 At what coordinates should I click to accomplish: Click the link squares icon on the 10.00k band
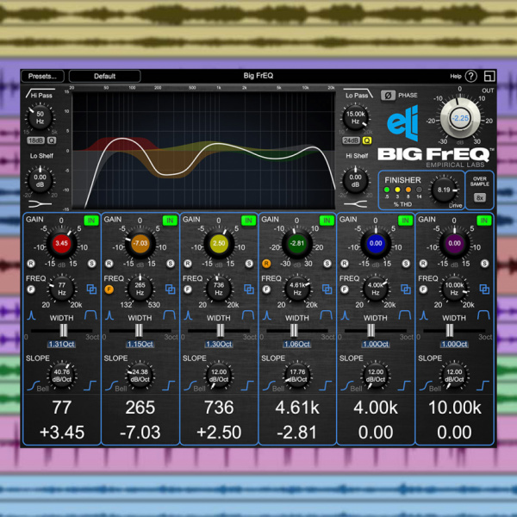click(x=484, y=290)
